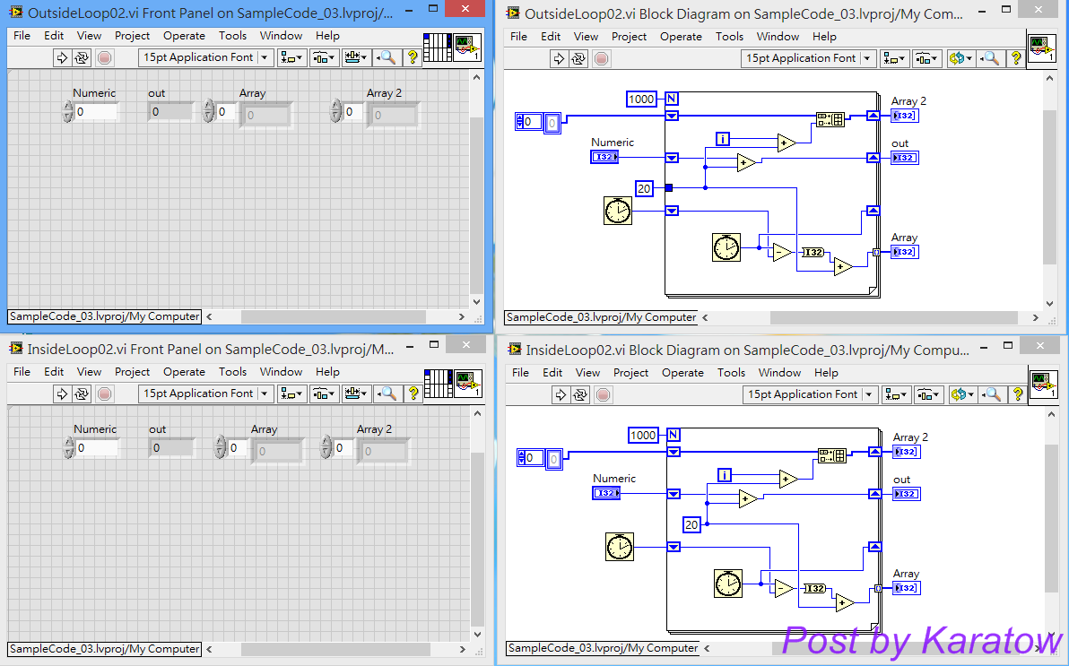Click Run Continuously on OutsideLoop02 block diagram

click(x=579, y=58)
